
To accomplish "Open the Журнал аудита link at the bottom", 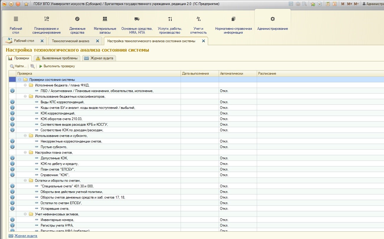I will pos(26,236).
